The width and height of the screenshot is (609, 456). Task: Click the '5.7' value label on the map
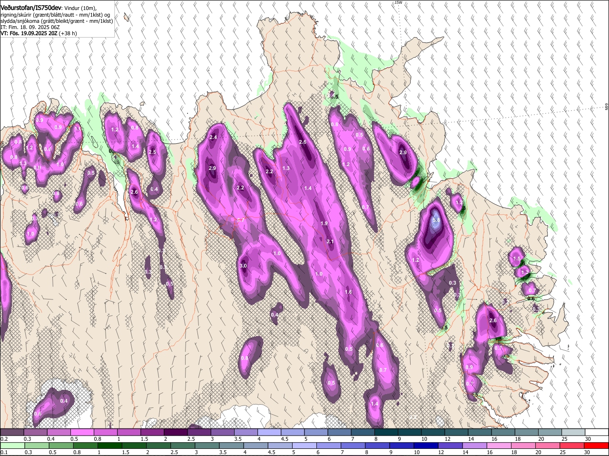[240, 220]
